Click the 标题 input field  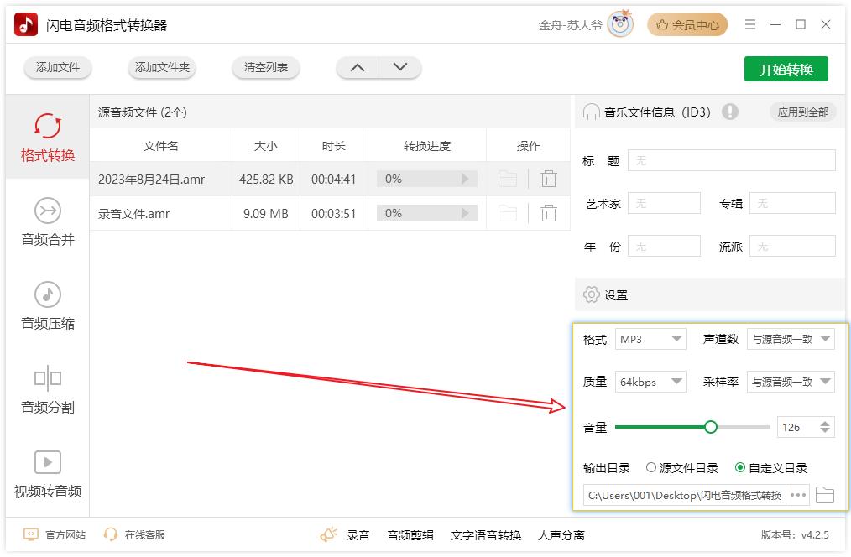pos(731,160)
